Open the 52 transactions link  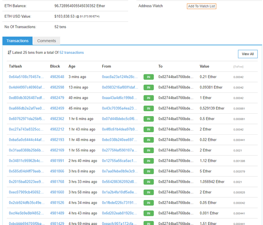[x=72, y=53]
